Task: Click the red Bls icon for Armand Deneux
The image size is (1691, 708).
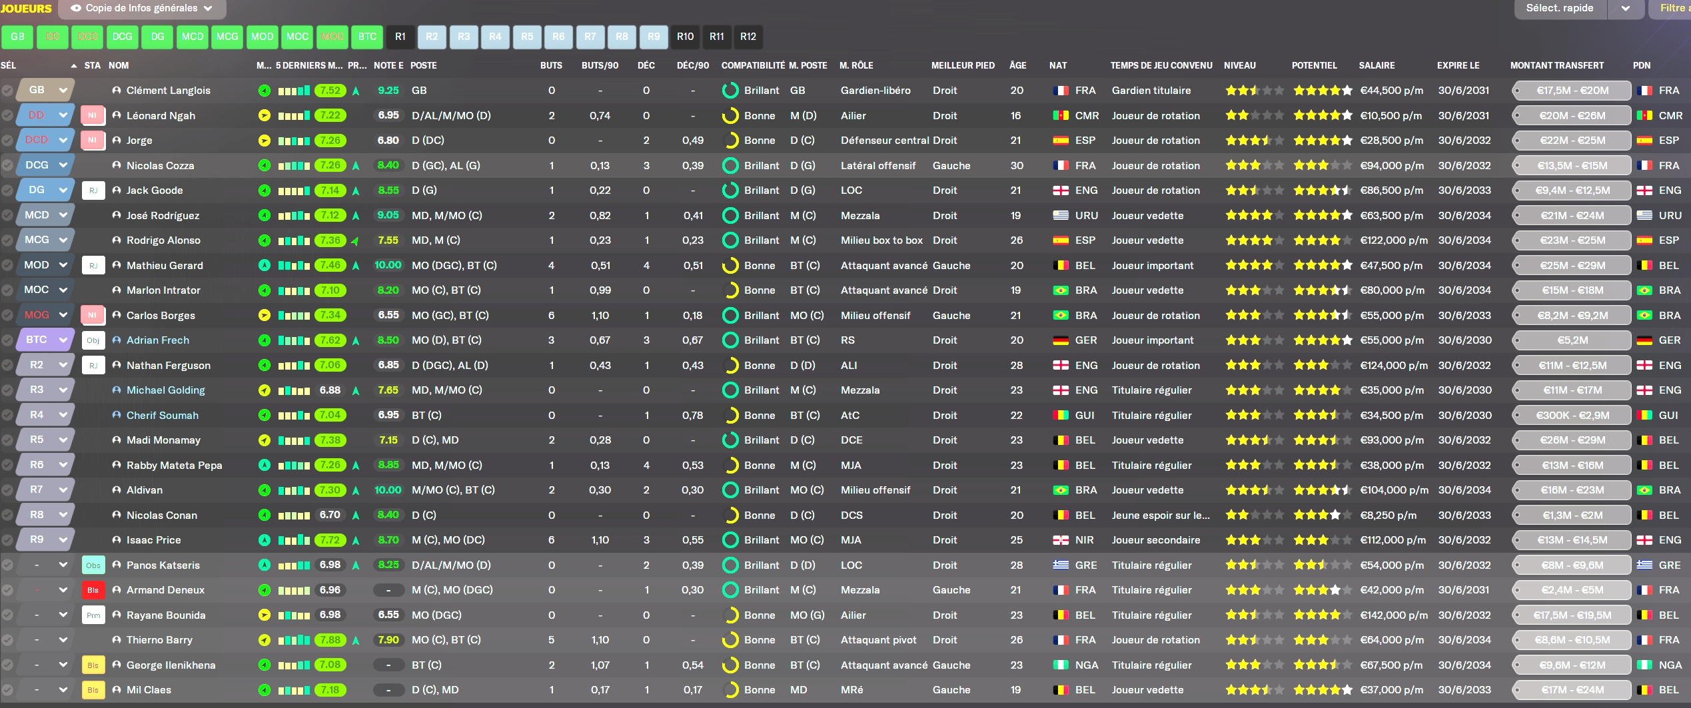Action: tap(93, 590)
